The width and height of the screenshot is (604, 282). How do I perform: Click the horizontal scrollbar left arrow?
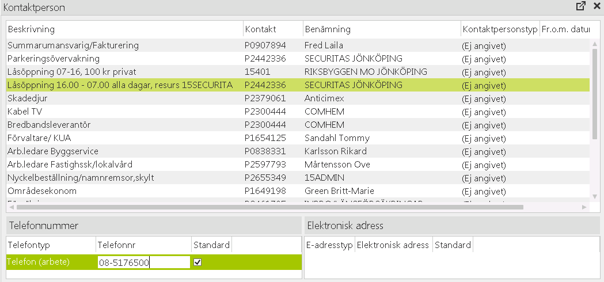click(x=12, y=207)
